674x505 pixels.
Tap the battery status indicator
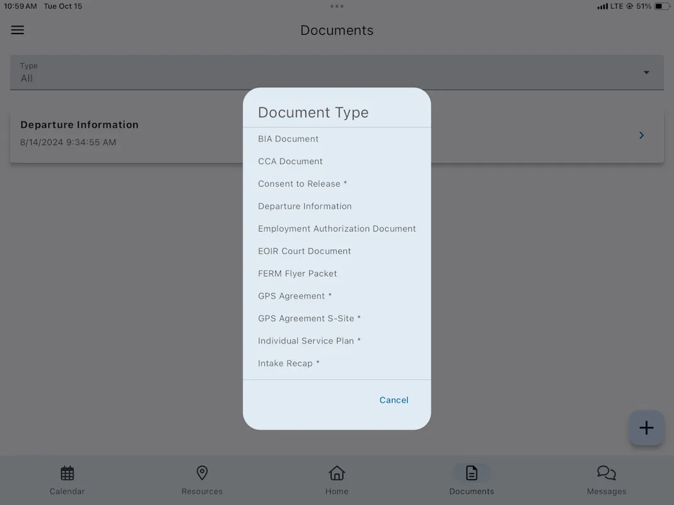[x=661, y=6]
